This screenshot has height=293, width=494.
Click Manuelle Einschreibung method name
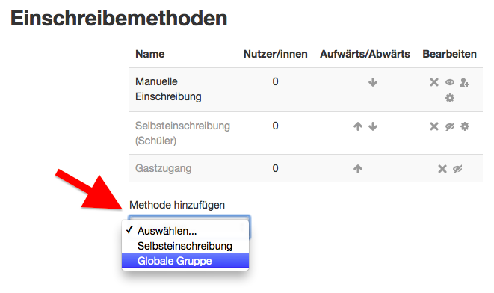(x=168, y=89)
